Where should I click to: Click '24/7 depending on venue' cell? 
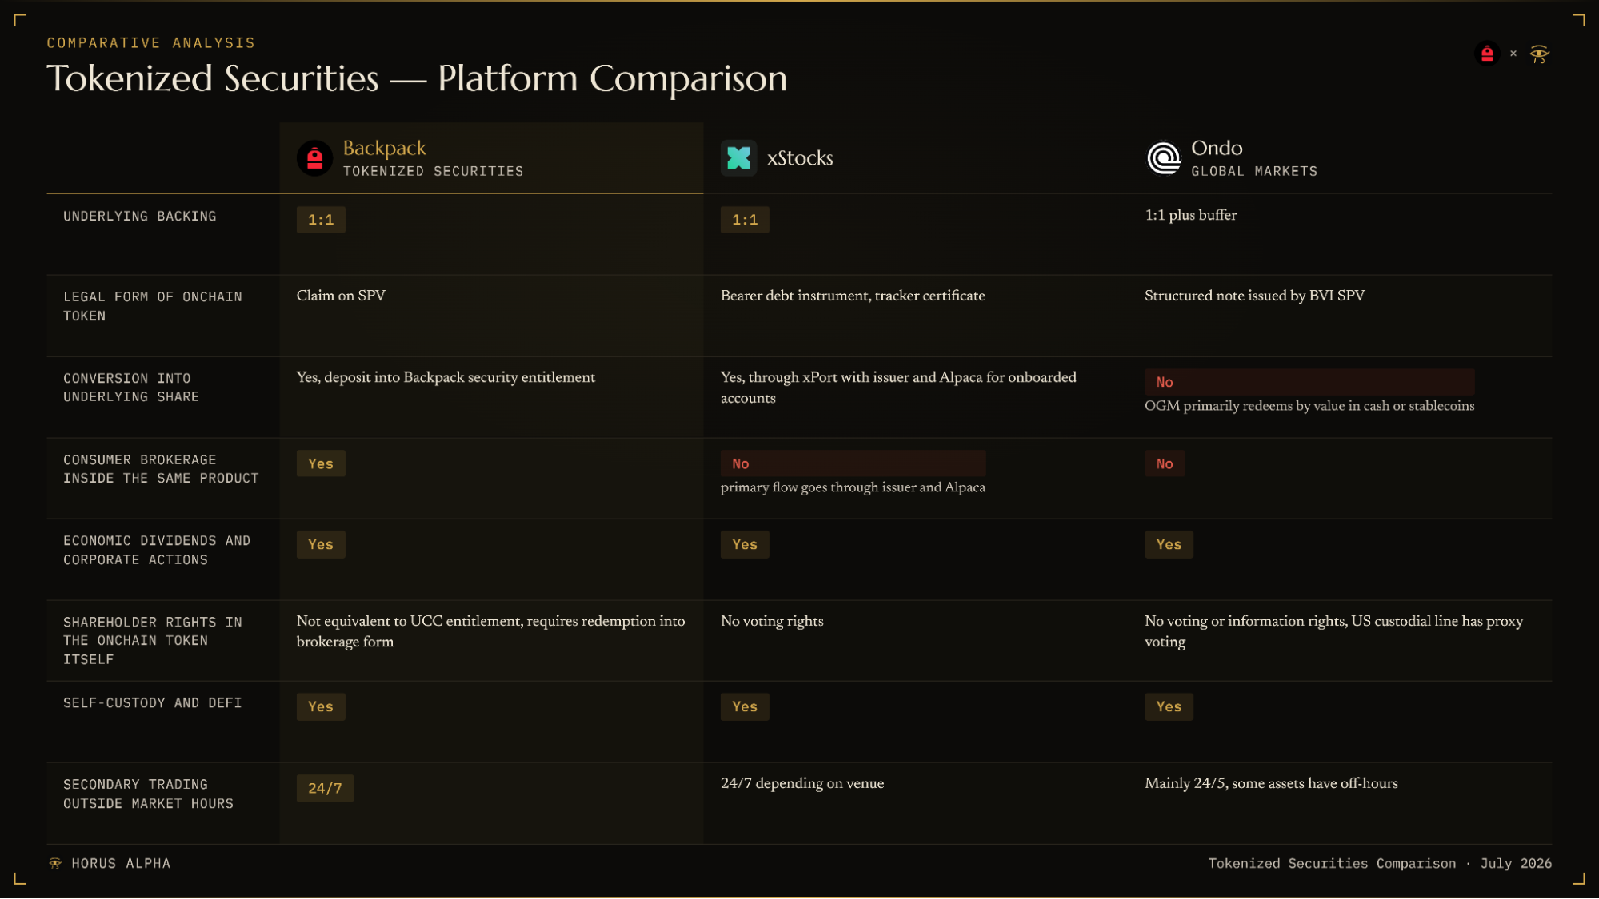(x=802, y=784)
